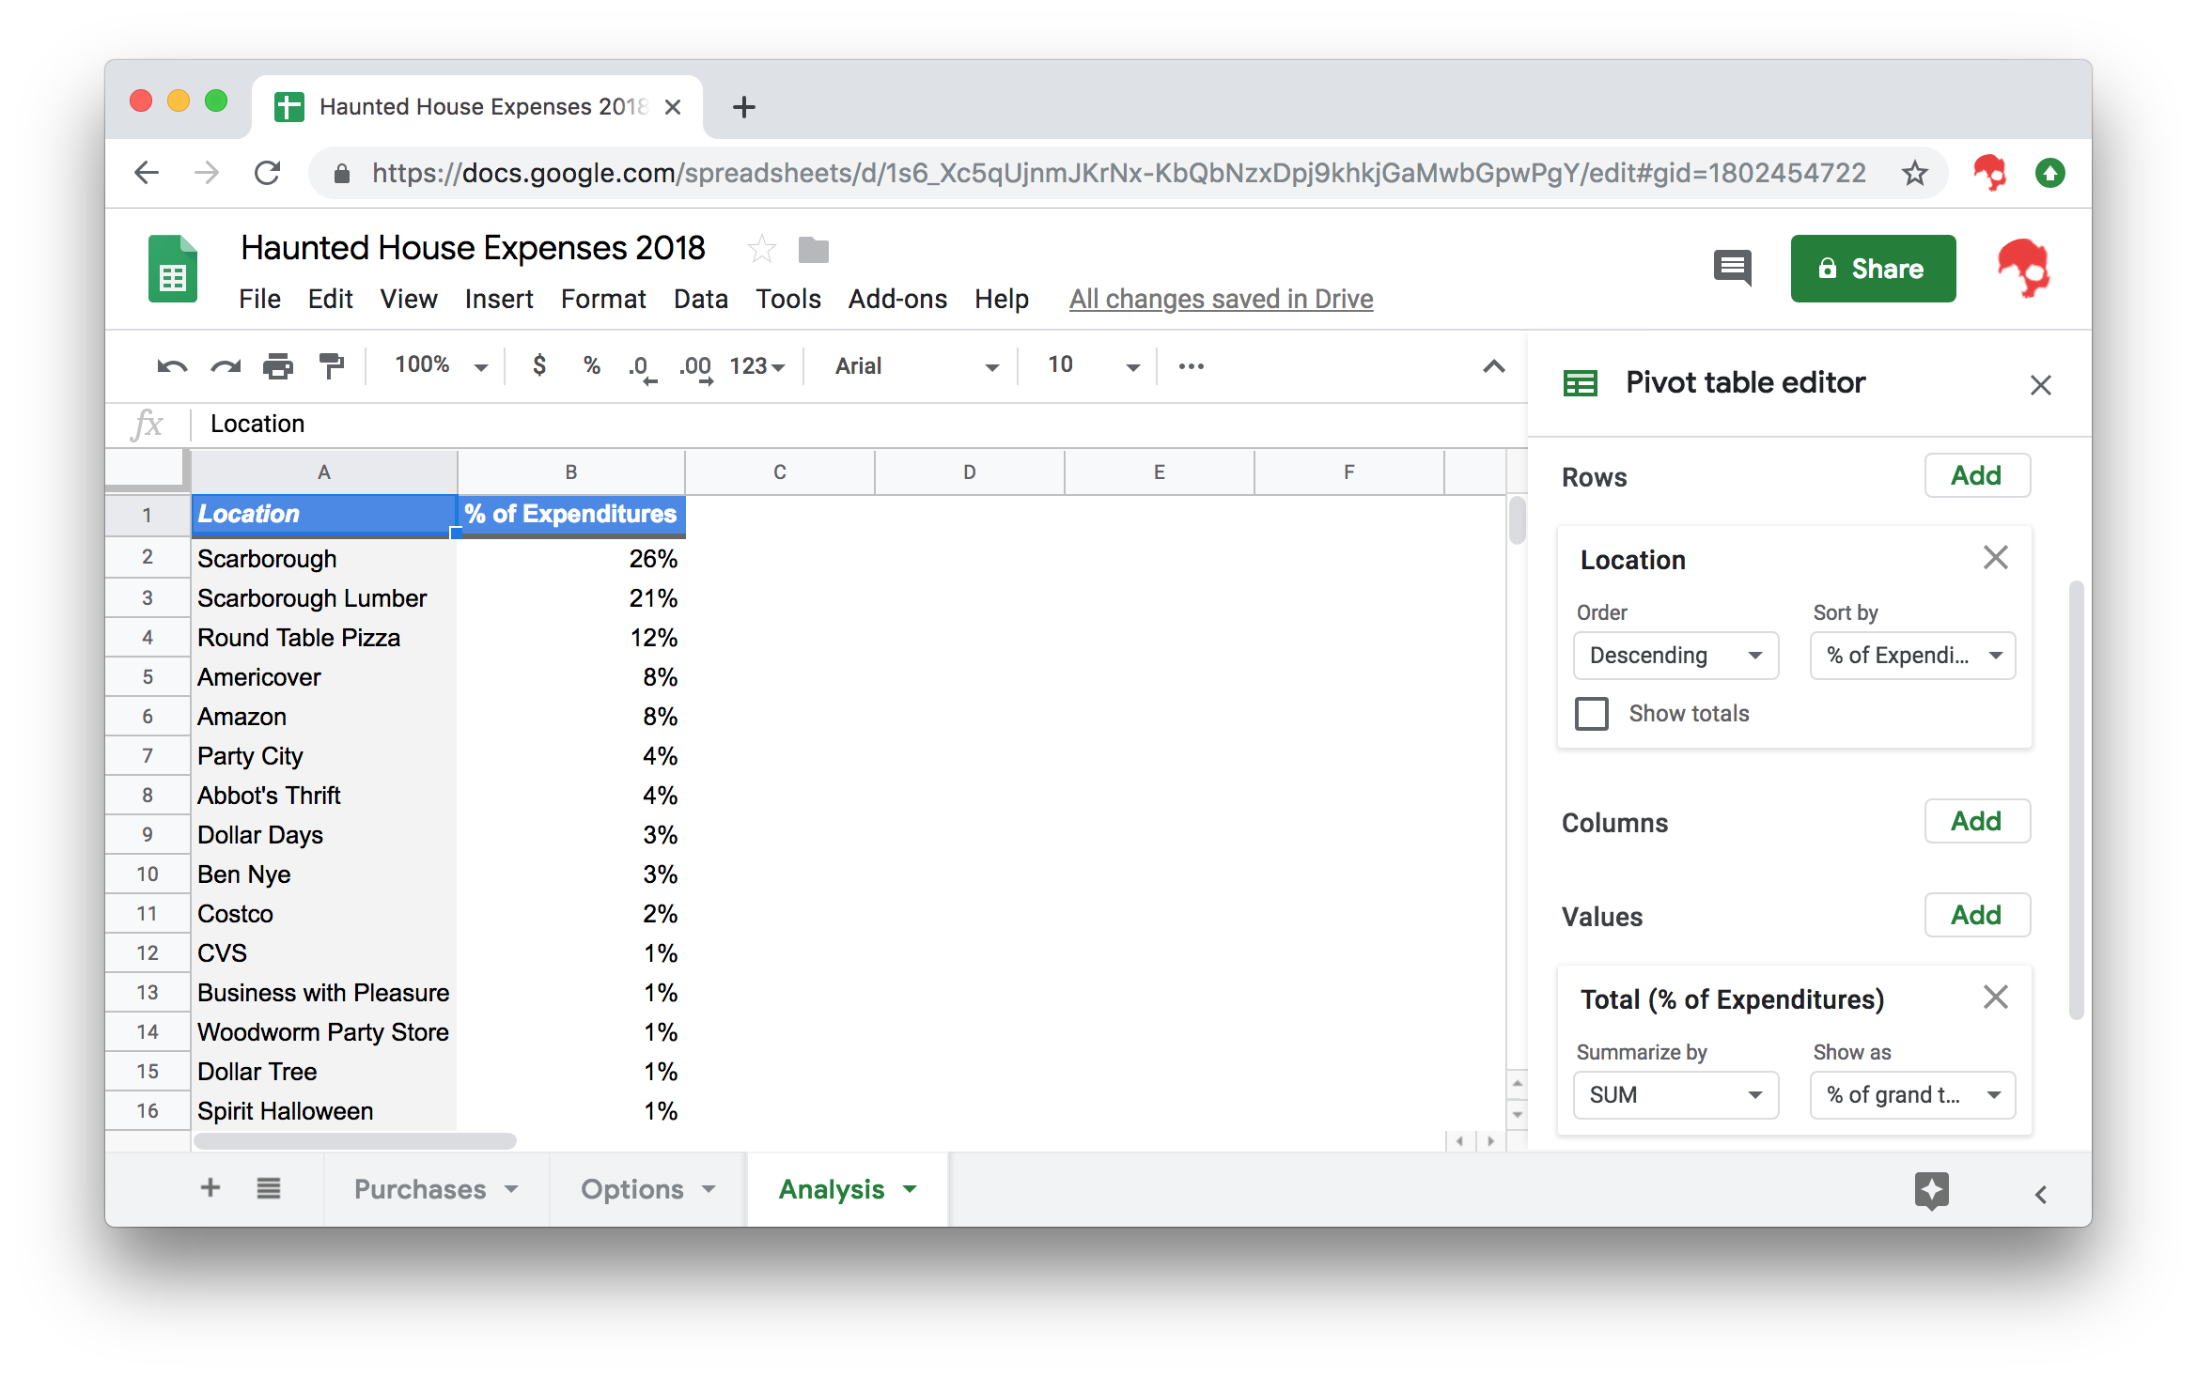
Task: Open the Data menu
Action: point(701,299)
